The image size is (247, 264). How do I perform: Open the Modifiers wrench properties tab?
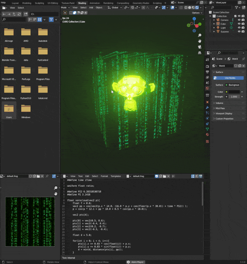(207, 108)
